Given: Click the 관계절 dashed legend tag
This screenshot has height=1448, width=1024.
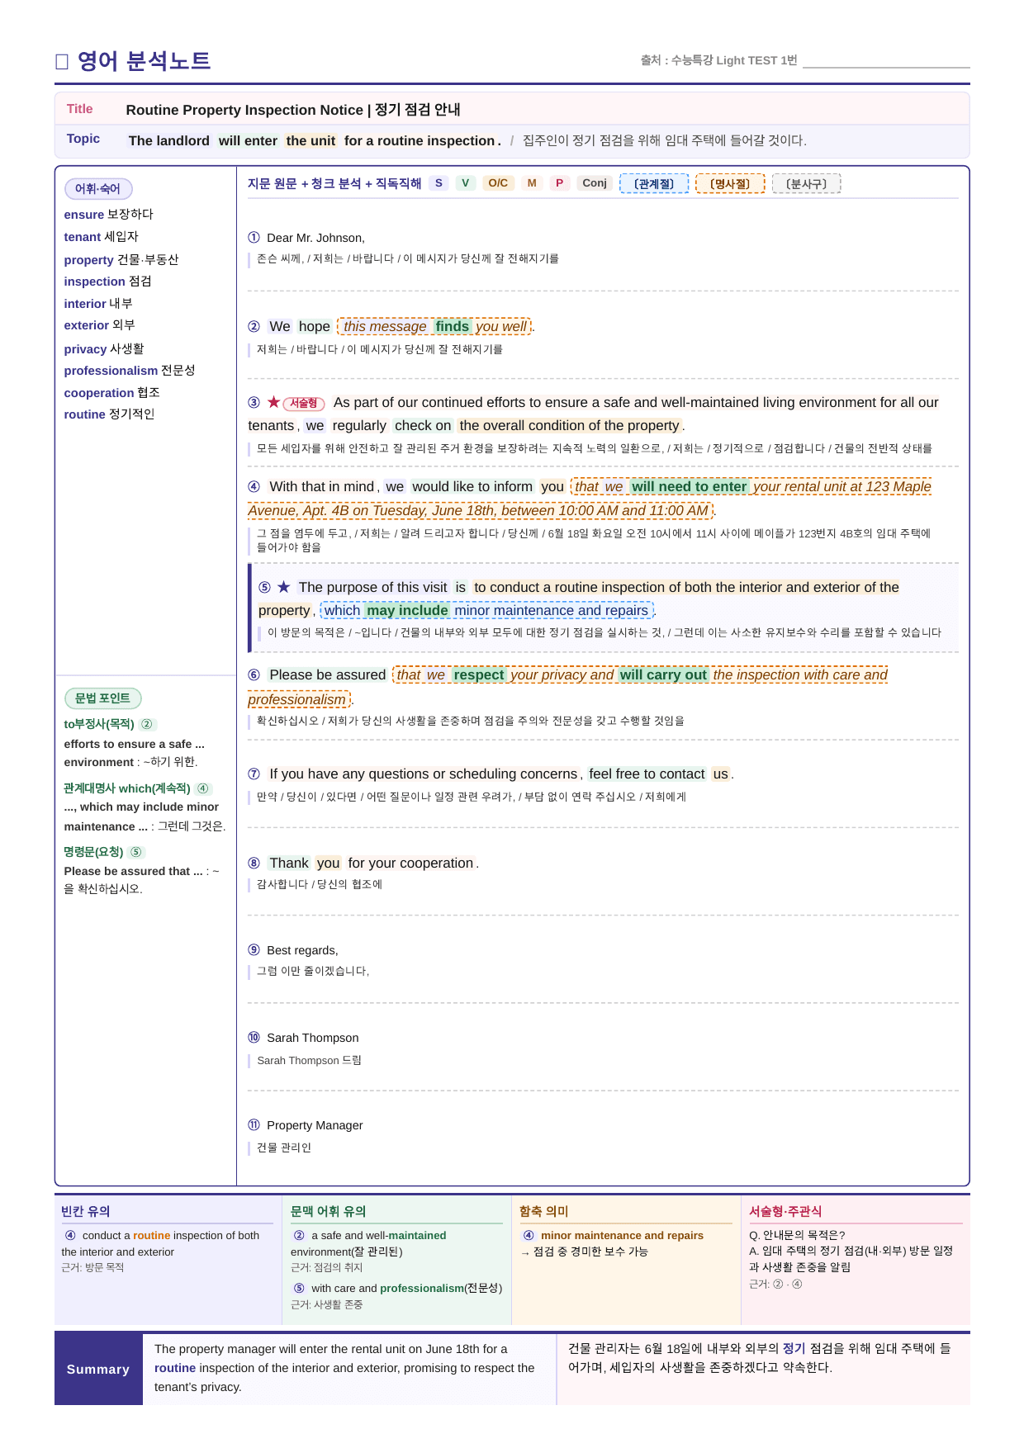Looking at the screenshot, I should tap(654, 183).
